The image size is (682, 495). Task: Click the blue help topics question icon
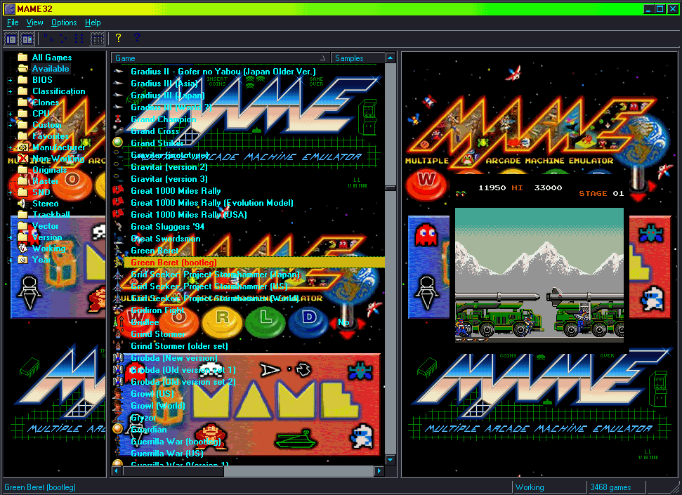pos(137,39)
